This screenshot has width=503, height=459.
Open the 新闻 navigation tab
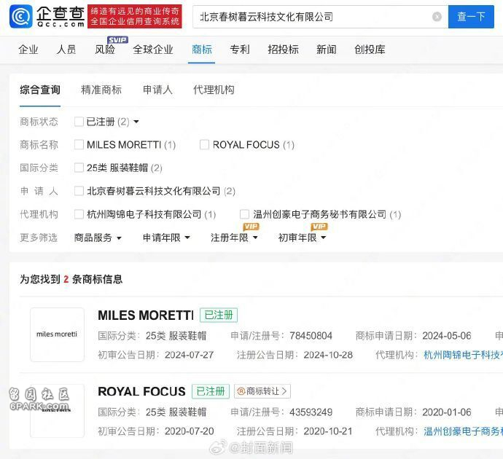pos(327,50)
